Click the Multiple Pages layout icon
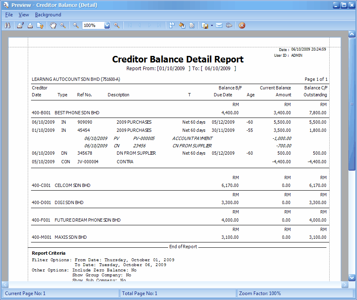This screenshot has height=300, width=357. [172, 25]
